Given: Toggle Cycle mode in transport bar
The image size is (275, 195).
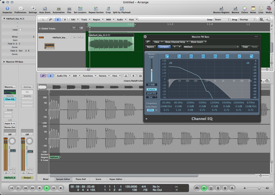Looking at the screenshot, I should [204, 188].
